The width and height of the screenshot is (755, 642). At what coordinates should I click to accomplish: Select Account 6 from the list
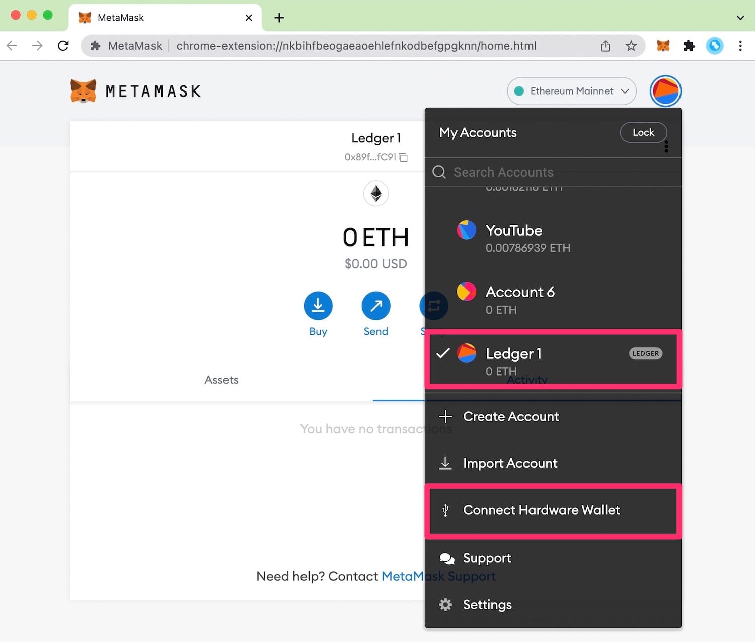coord(553,300)
